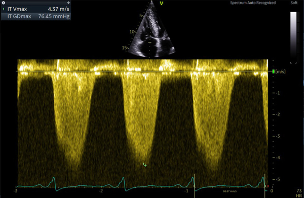Select the IT GDmax result row

click(x=36, y=16)
